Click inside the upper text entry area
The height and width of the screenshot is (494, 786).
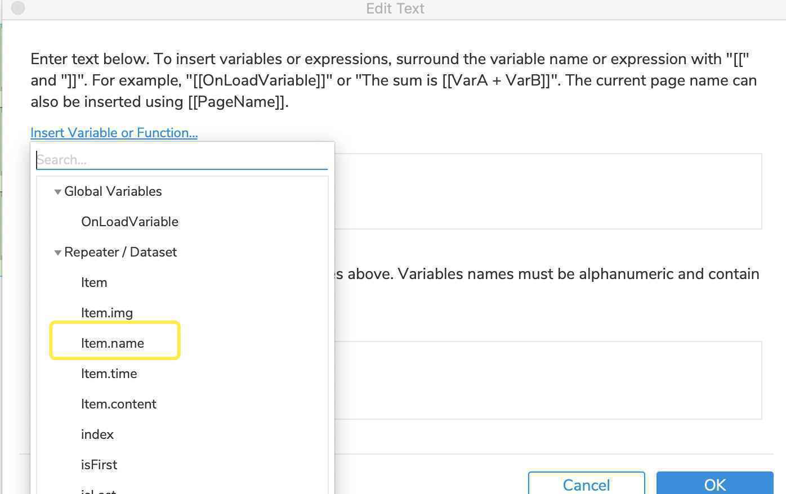coord(548,191)
